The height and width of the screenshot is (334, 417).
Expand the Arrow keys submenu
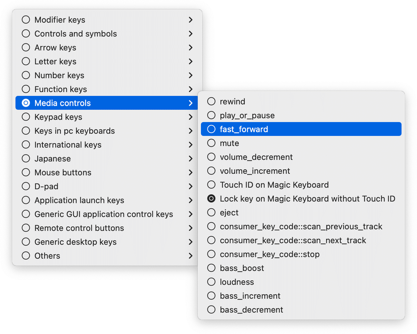(190, 48)
